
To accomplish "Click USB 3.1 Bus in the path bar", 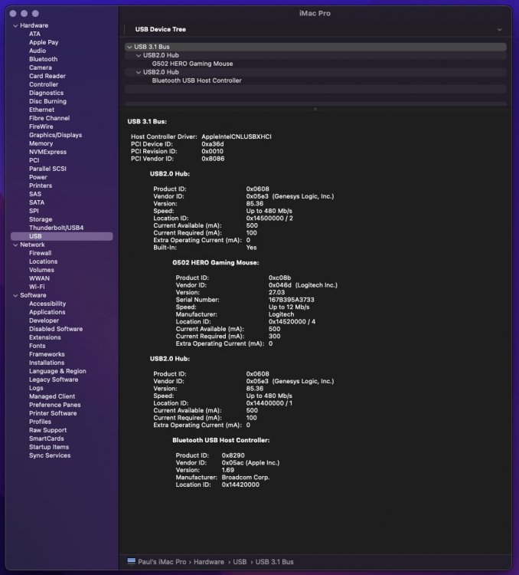I will (x=274, y=562).
